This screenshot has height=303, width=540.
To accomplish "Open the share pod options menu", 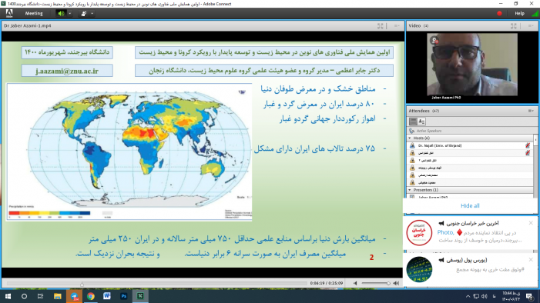I will coord(397,26).
